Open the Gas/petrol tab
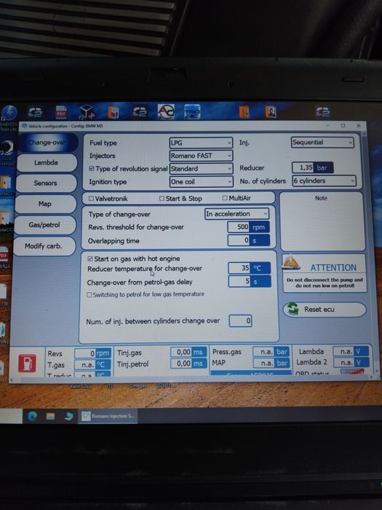The height and width of the screenshot is (510, 382). pos(44,224)
